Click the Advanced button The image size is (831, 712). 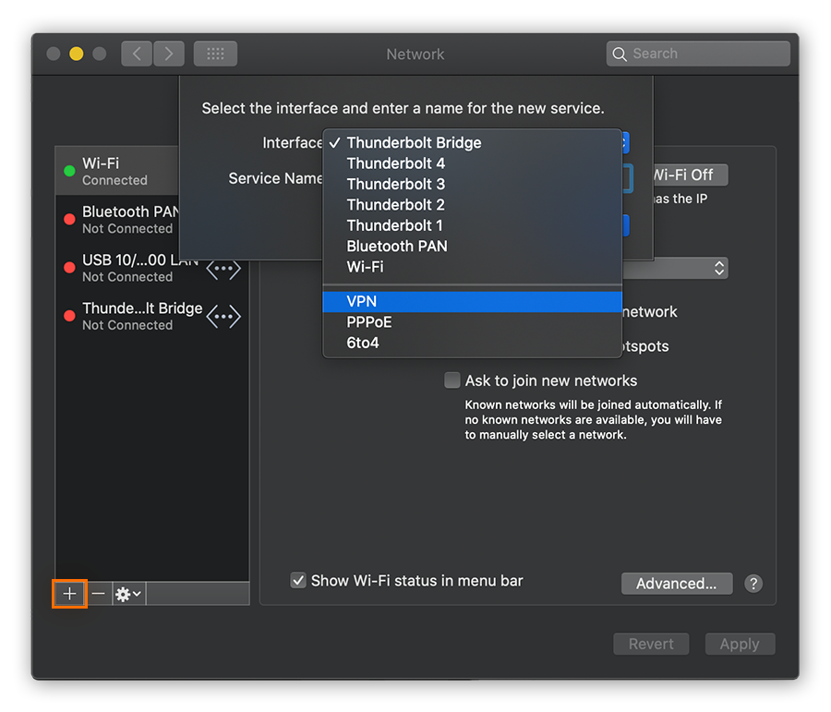point(677,583)
